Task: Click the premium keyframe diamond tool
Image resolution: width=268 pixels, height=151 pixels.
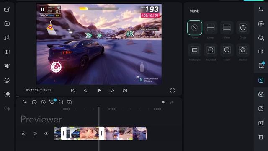Action: (52, 102)
